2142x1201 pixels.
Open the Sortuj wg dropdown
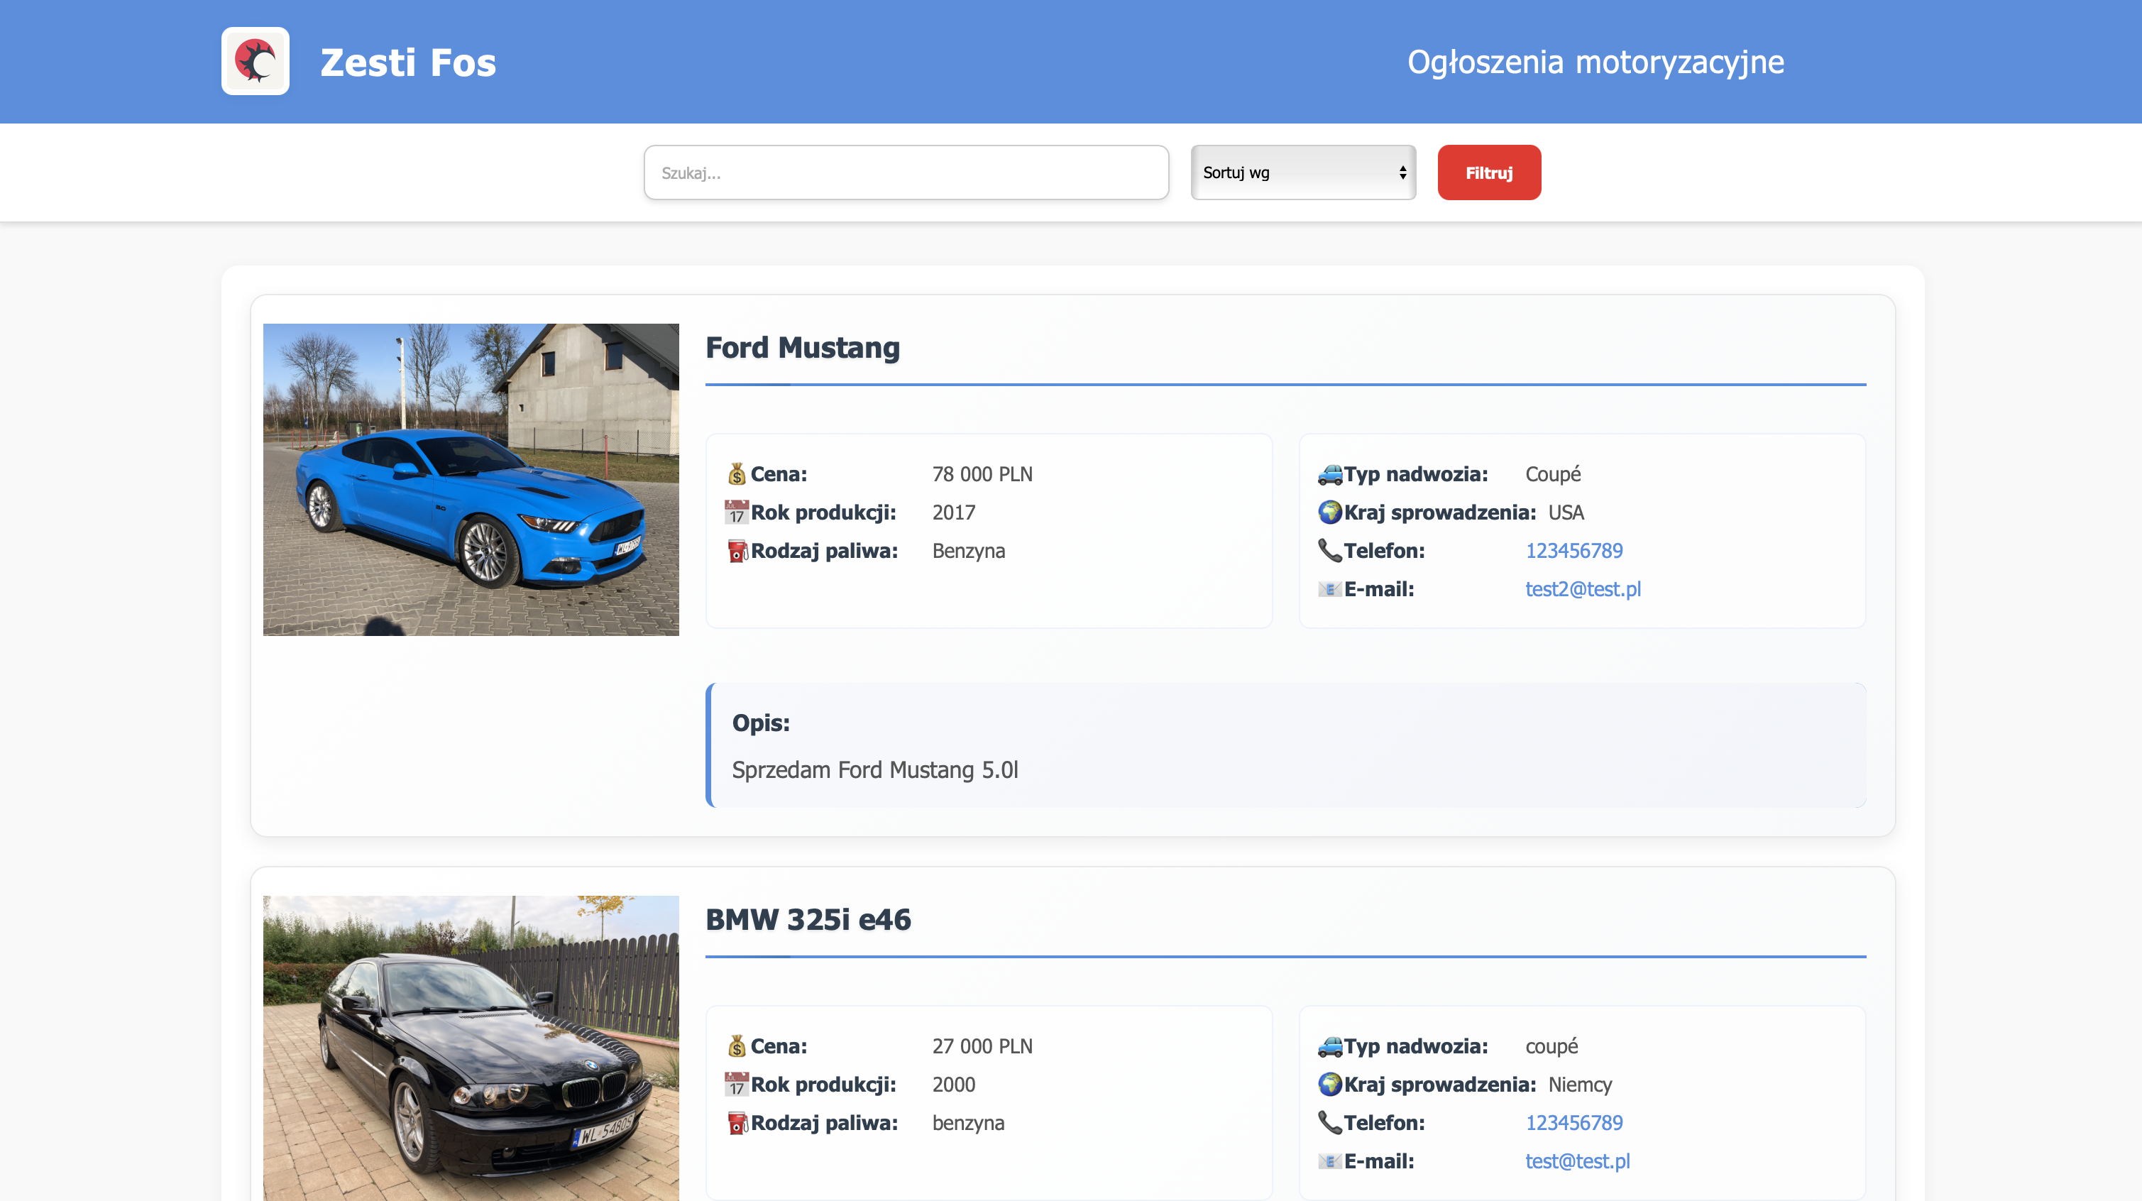tap(1303, 173)
